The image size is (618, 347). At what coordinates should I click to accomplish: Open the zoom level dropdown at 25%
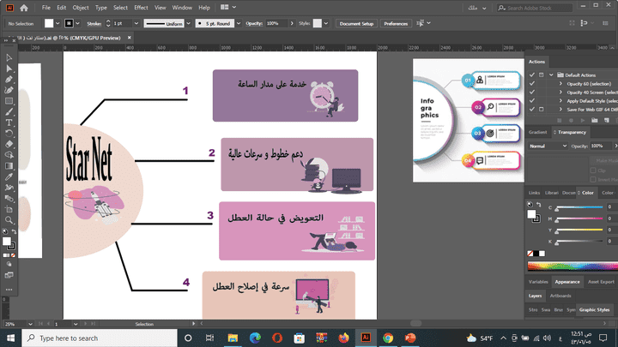(30, 324)
